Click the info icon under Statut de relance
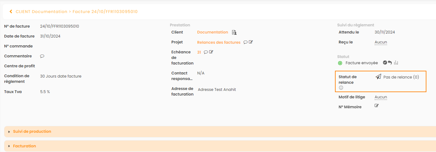The image size is (436, 152). 341,88
